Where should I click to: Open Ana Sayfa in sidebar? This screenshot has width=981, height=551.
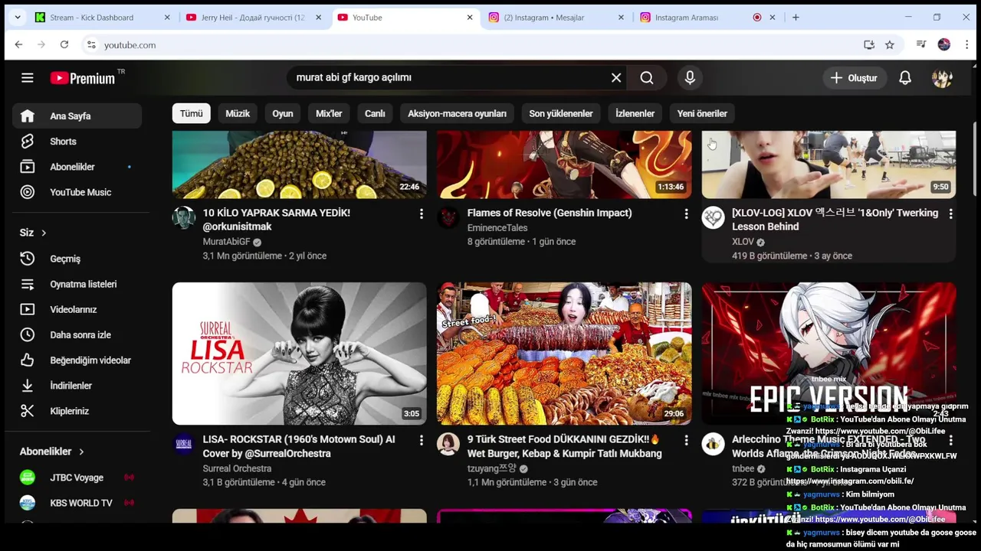tap(77, 116)
